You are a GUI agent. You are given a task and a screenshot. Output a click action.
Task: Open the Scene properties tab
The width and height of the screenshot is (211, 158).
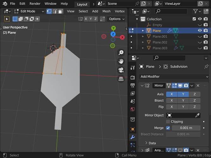(x=132, y=101)
